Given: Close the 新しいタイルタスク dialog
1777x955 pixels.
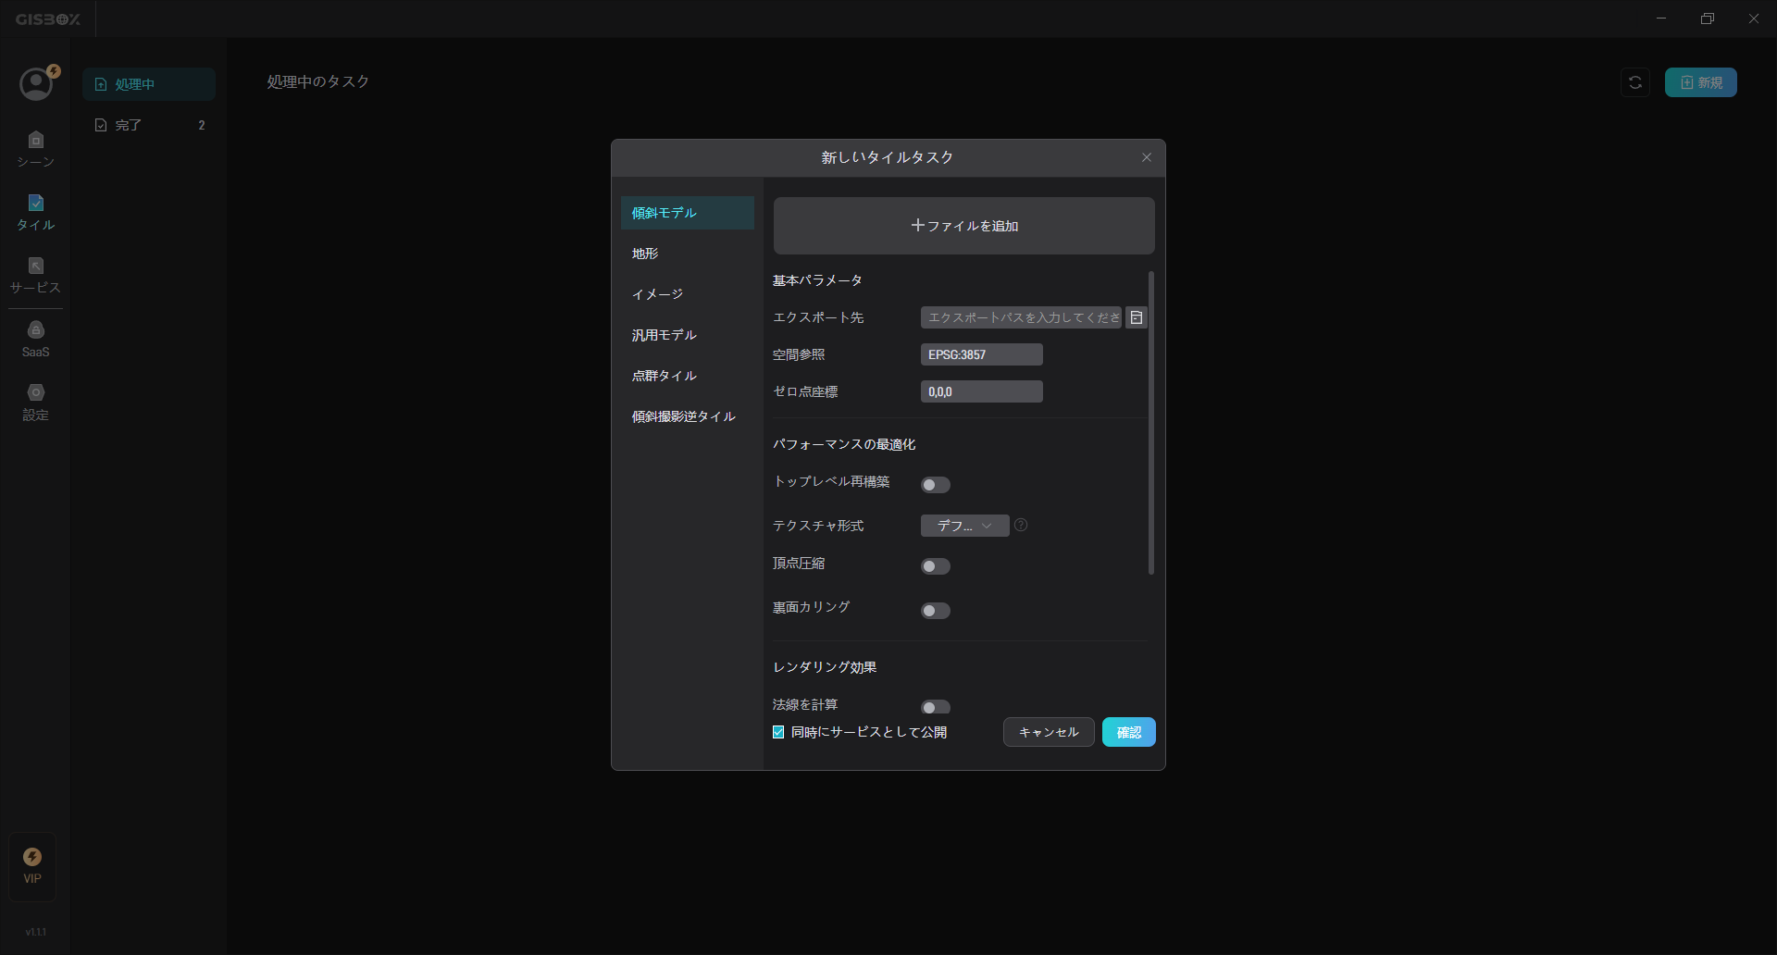Looking at the screenshot, I should (x=1147, y=157).
